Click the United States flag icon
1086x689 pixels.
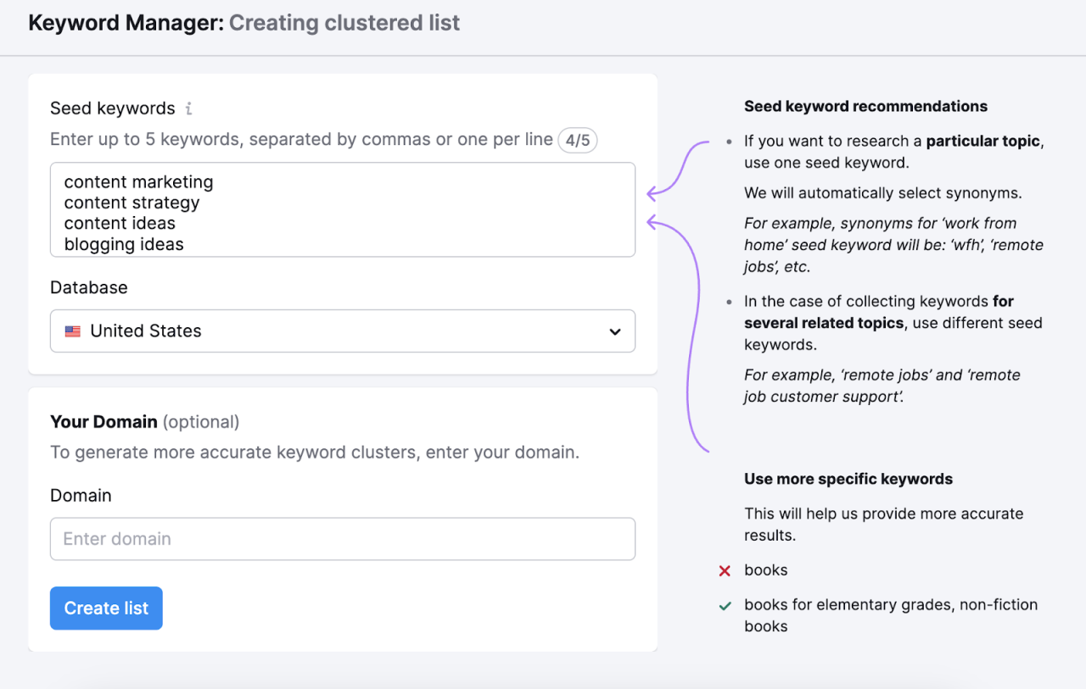pyautogui.click(x=73, y=331)
